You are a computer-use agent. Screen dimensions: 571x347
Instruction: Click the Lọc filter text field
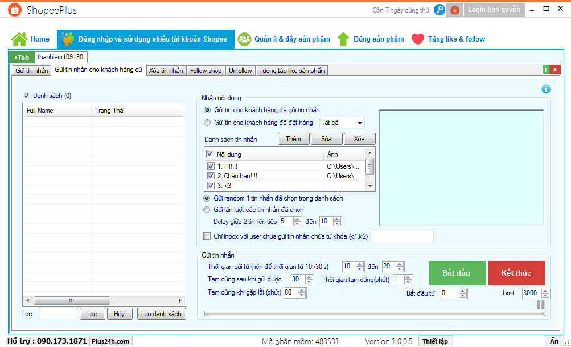point(57,314)
